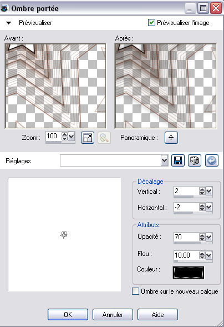Screen dimensions: 224x327
Task: Click the shadow offset crosshair in white pad
Action: tap(64, 235)
